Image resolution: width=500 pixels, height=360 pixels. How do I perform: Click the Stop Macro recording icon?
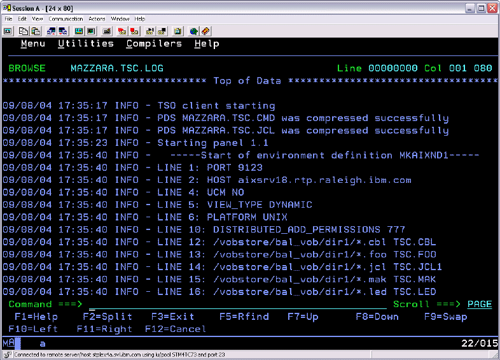tap(135, 31)
